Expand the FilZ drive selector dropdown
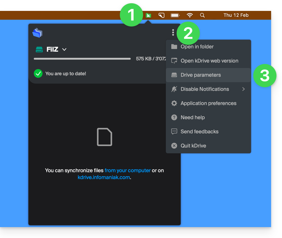 pyautogui.click(x=64, y=49)
